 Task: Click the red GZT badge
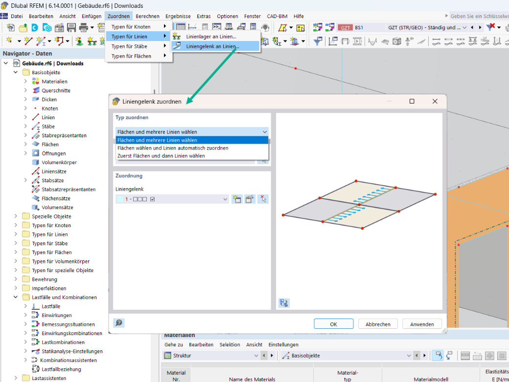(345, 27)
